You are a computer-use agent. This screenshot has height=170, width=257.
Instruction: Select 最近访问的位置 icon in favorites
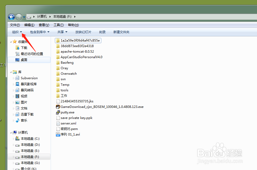(x=17, y=54)
